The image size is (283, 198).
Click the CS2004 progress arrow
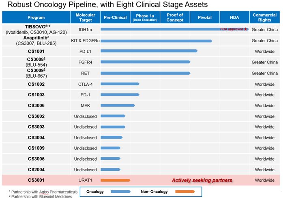coord(110,170)
